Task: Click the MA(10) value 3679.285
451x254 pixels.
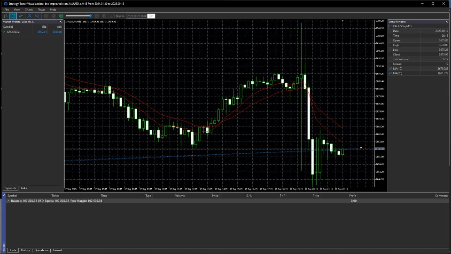Action: pyautogui.click(x=443, y=69)
